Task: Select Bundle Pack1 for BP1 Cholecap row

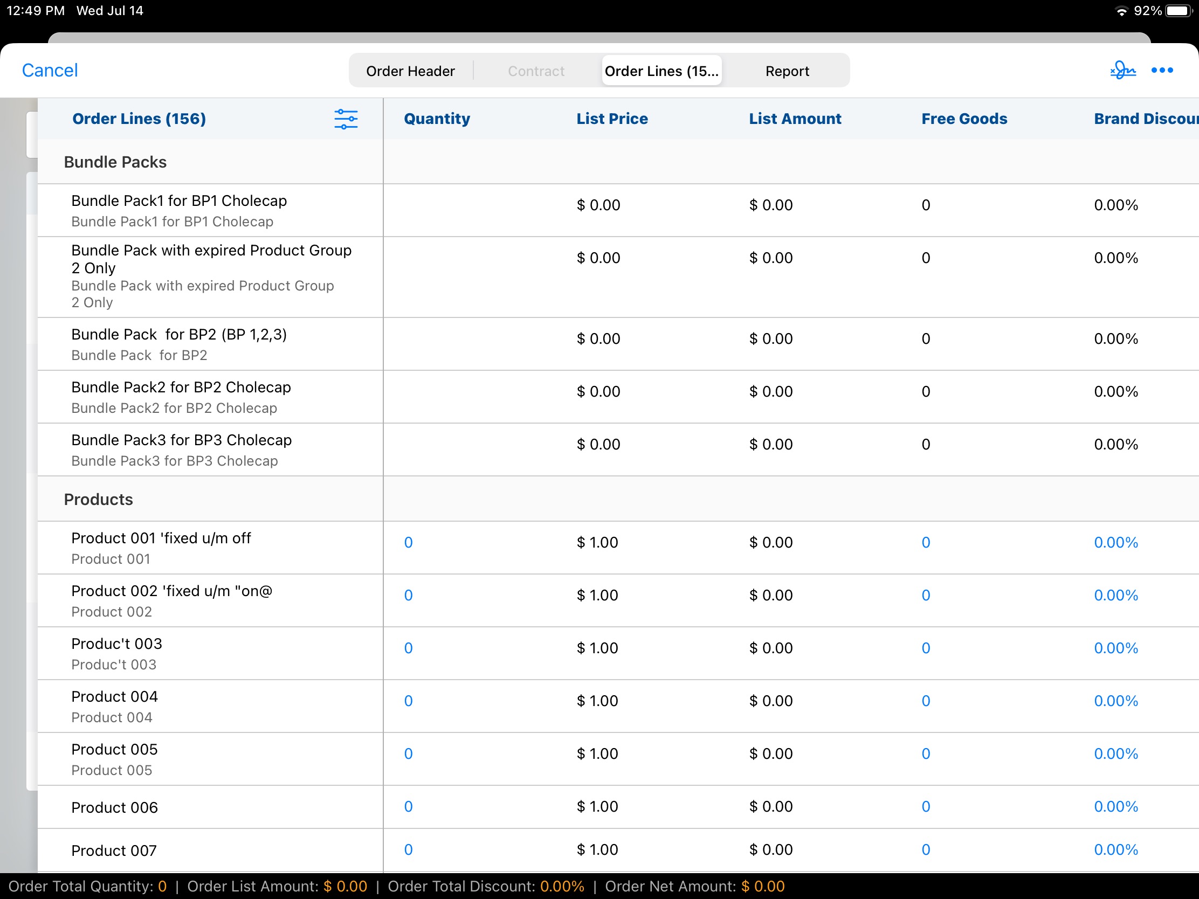Action: (x=179, y=210)
